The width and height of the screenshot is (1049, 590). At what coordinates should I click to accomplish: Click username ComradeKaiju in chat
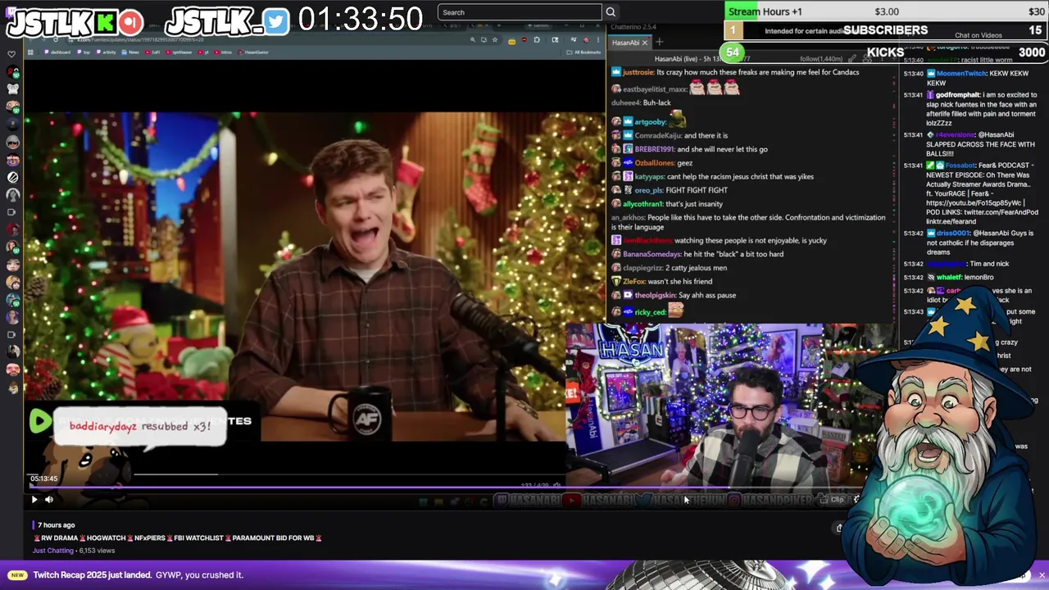[656, 136]
